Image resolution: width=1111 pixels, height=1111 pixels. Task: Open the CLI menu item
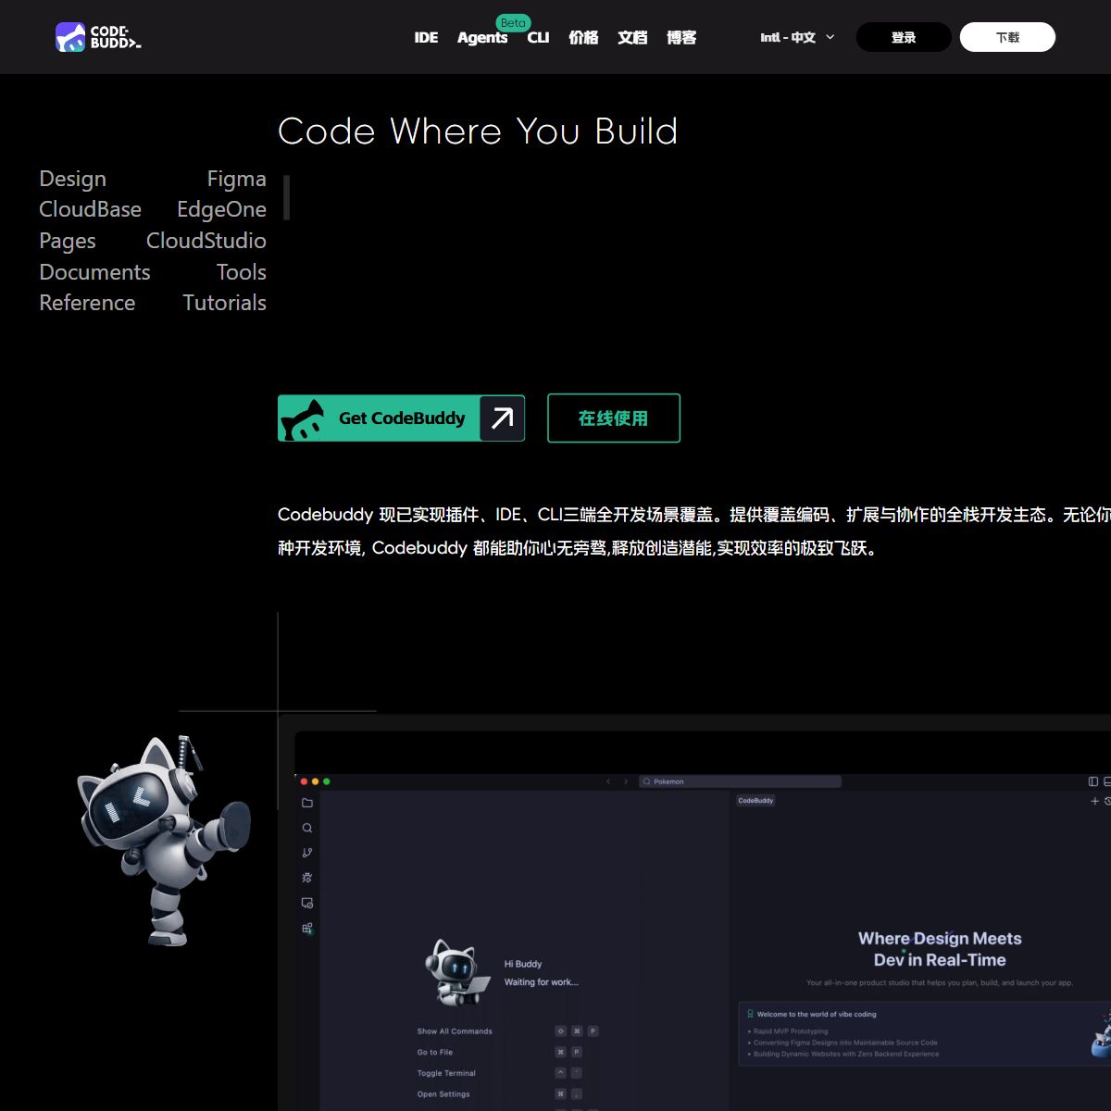click(x=538, y=37)
